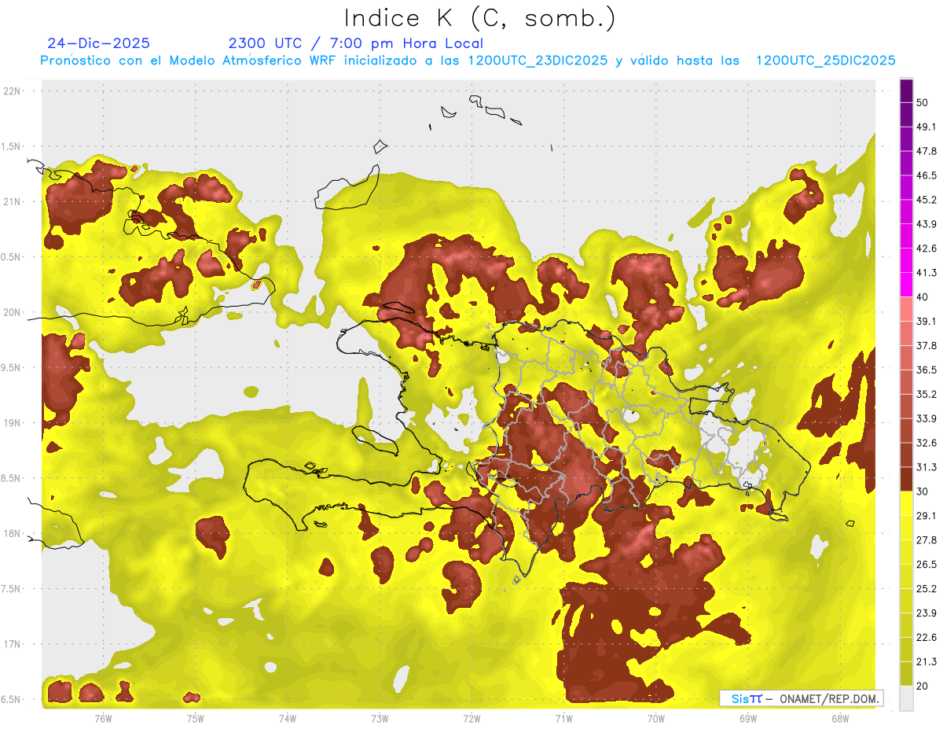Click colorbar value '40'
This screenshot has width=943, height=729.
(x=923, y=297)
